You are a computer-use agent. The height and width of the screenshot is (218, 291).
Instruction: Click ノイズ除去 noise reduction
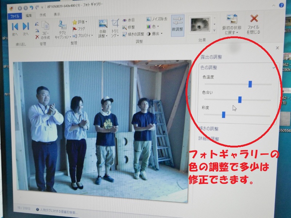coord(157,19)
